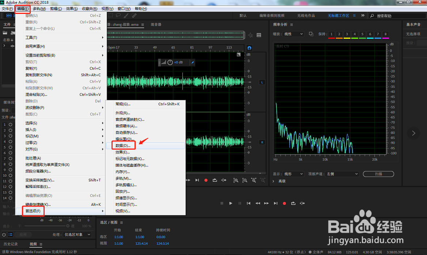Click the record button in editor transport
This screenshot has height=255, width=427.
point(206,180)
